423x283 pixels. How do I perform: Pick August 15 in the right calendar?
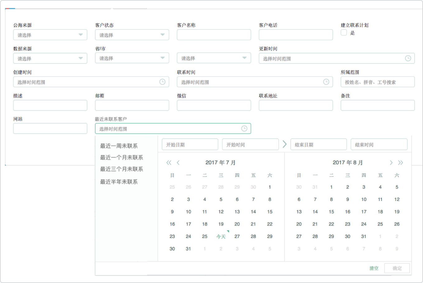[331, 212]
